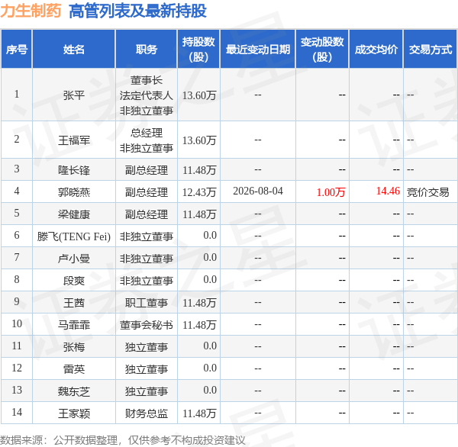This screenshot has height=447, width=458.
Task: Click 副总经理 in 隆长锋's row
Action: (147, 170)
